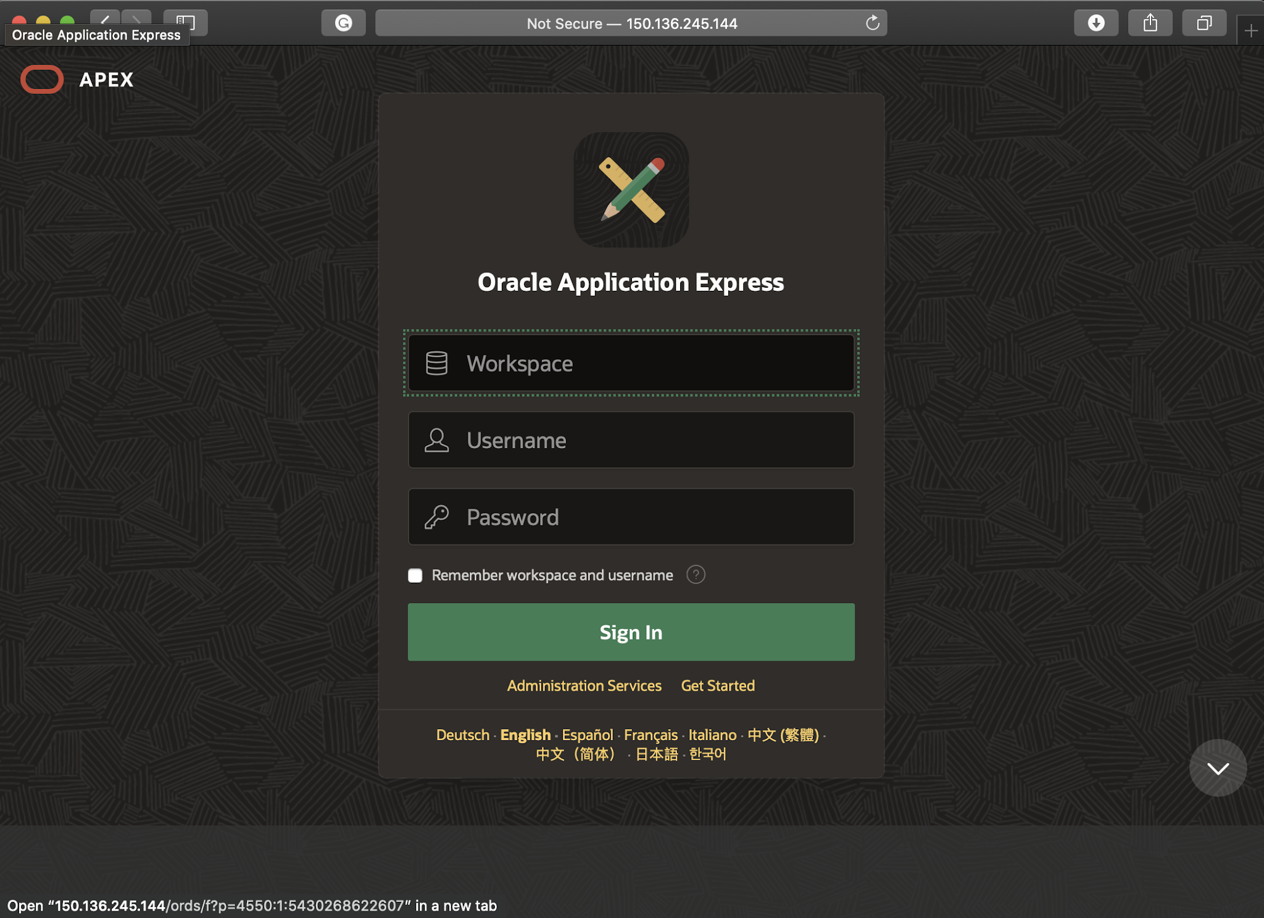Click the pencil and ruler app icon
This screenshot has height=918, width=1264.
tap(631, 190)
